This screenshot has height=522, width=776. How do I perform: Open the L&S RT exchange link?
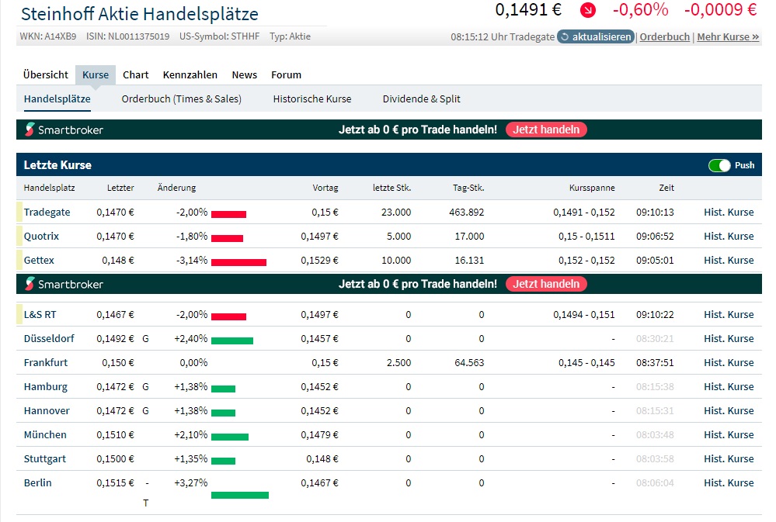click(40, 315)
